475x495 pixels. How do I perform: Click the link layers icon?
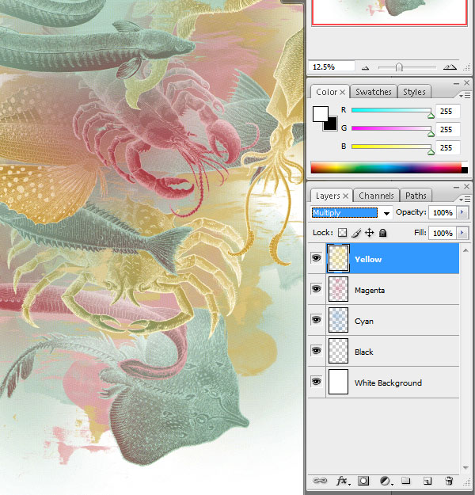319,481
